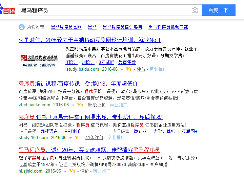Open 程序员培训课程-百度传课 result title

(x=78, y=84)
